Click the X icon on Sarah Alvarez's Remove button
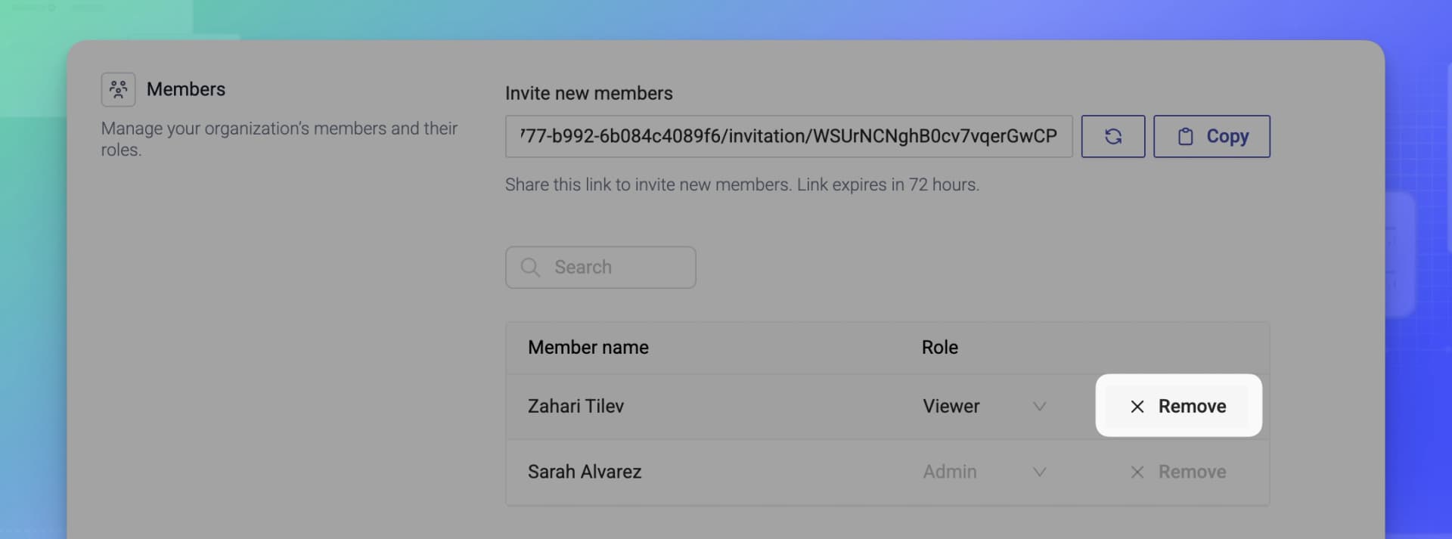 coord(1137,472)
